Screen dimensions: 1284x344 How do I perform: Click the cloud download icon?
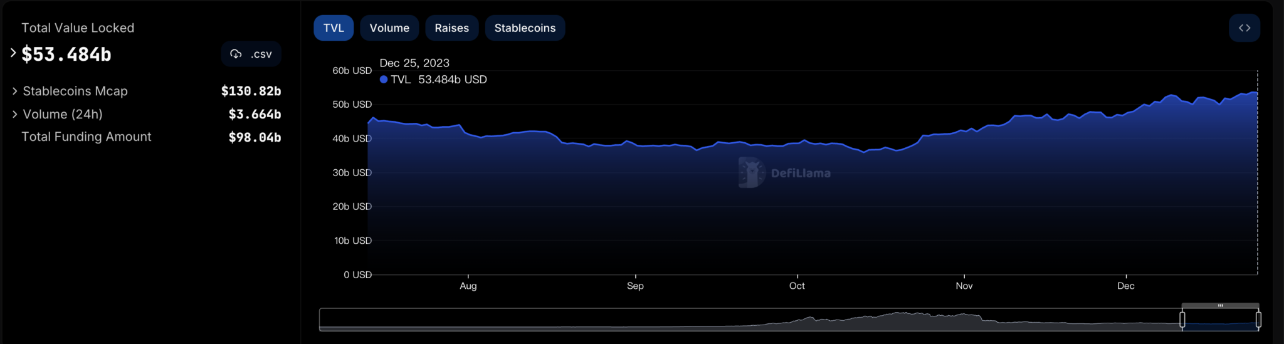click(x=236, y=55)
